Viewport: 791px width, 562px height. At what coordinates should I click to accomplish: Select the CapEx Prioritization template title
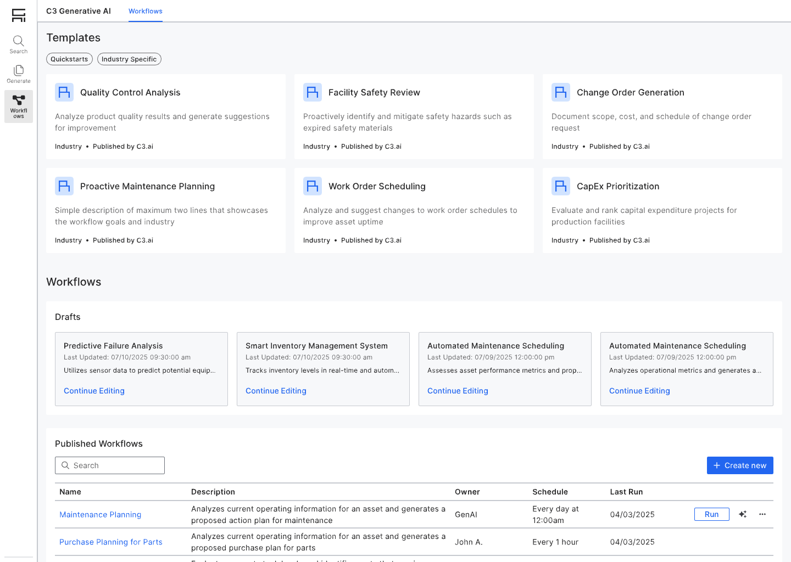[x=618, y=187]
